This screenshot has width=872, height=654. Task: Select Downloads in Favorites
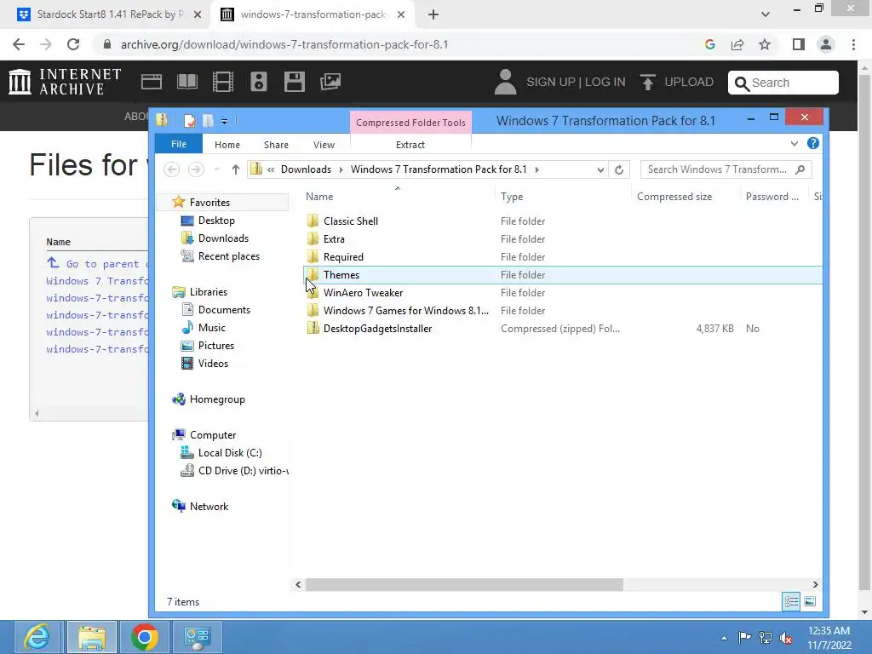click(223, 238)
